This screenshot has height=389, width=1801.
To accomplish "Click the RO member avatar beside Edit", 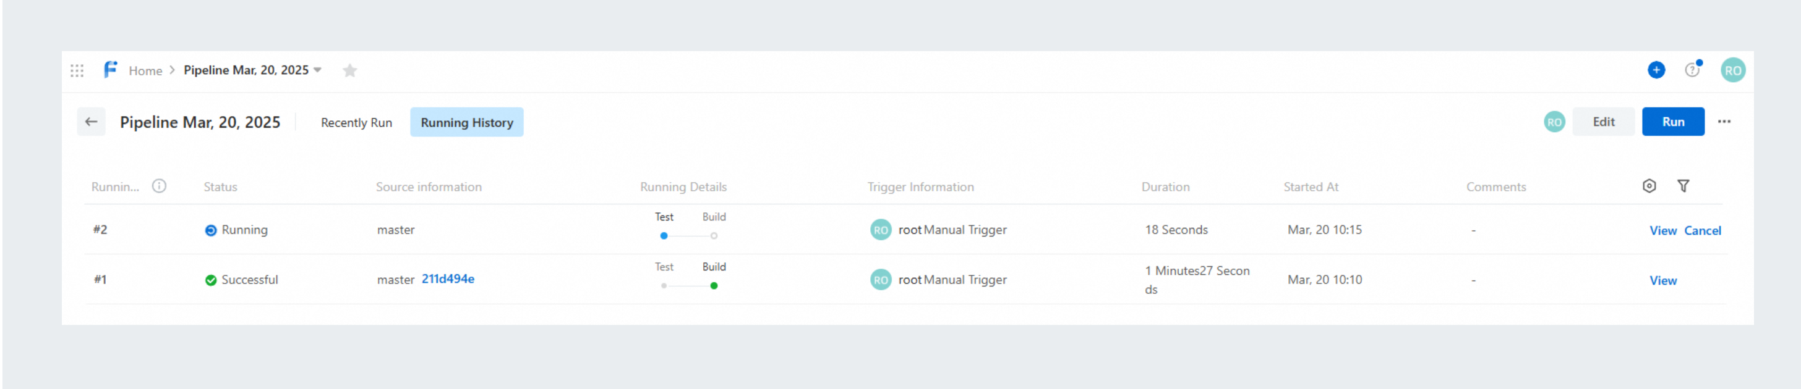I will pyautogui.click(x=1554, y=122).
